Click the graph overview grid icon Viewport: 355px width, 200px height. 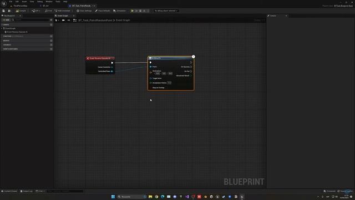(75, 20)
